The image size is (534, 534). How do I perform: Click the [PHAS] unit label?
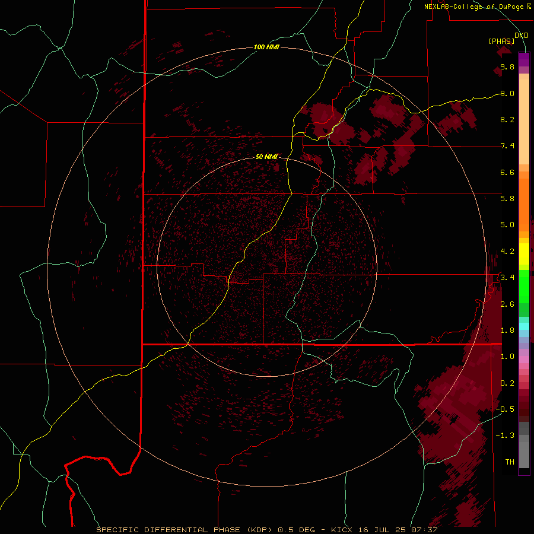(x=501, y=42)
